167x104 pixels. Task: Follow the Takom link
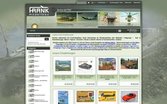tap(87, 43)
